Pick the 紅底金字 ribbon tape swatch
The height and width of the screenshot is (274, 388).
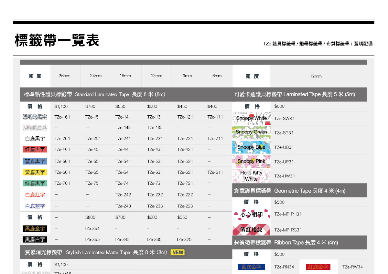point(318,267)
